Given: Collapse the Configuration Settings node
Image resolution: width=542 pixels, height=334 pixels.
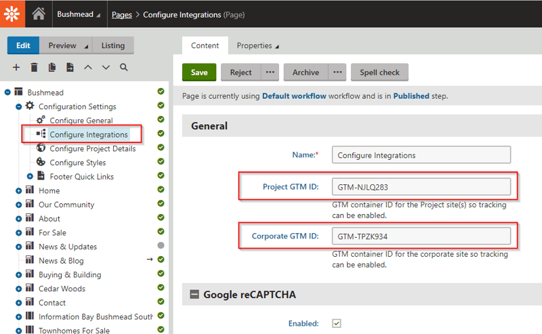Looking at the screenshot, I should tap(19, 106).
